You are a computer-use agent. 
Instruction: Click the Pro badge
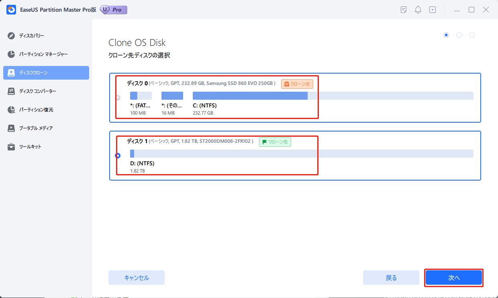[x=113, y=10]
